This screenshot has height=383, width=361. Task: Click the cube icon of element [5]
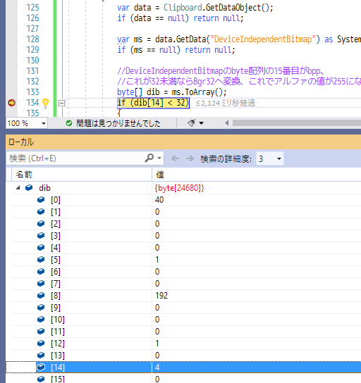click(41, 259)
